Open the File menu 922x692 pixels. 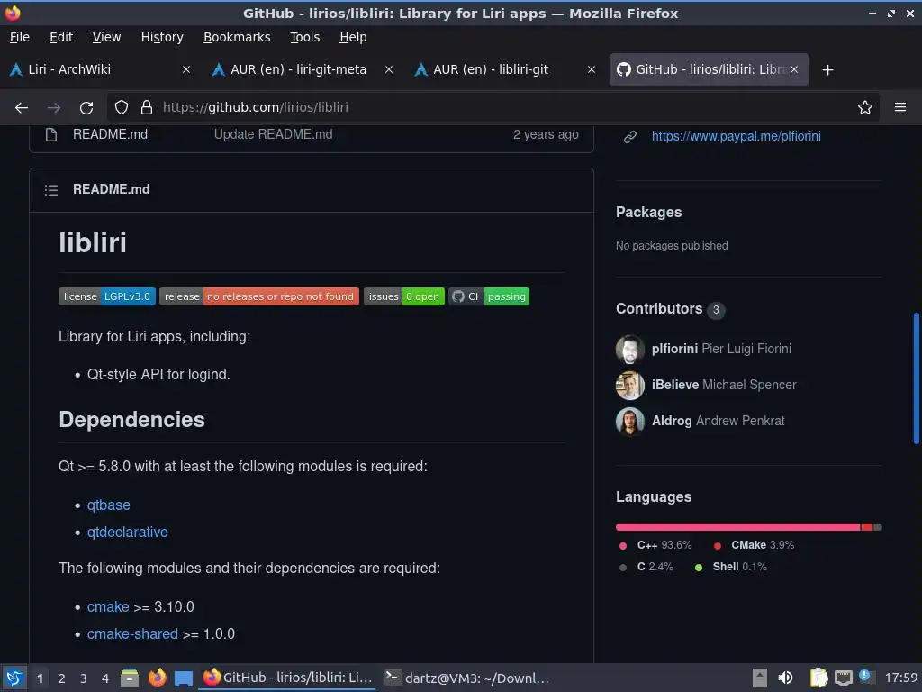[20, 37]
